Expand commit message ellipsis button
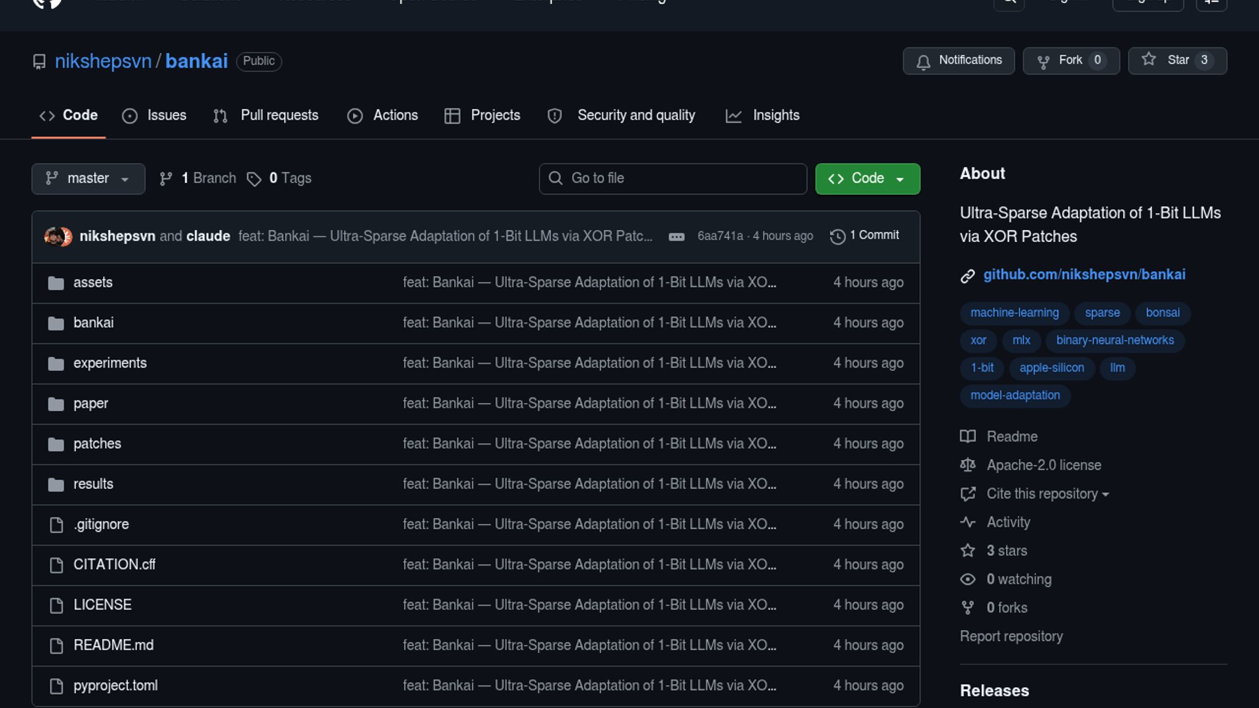 677,237
